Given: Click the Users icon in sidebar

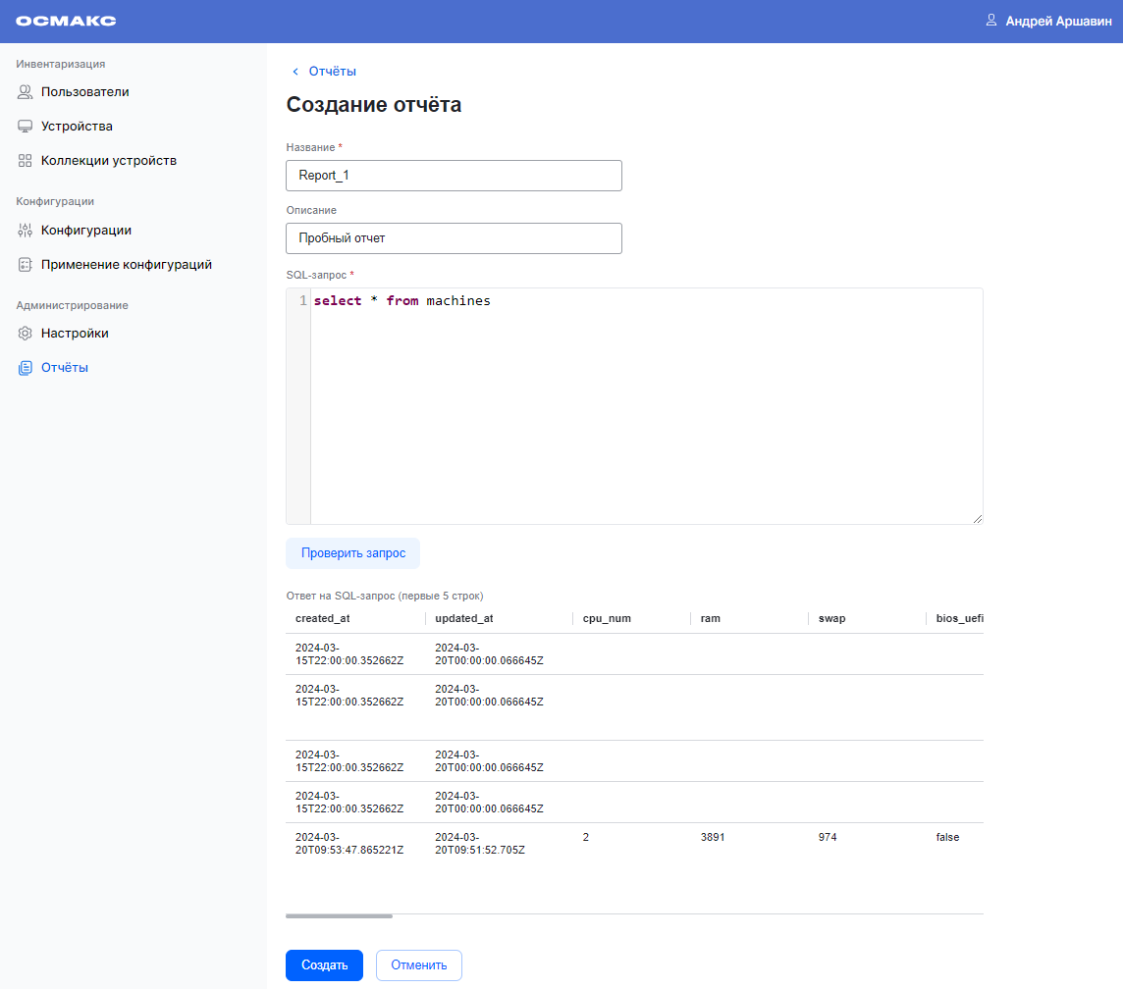Looking at the screenshot, I should pyautogui.click(x=26, y=92).
